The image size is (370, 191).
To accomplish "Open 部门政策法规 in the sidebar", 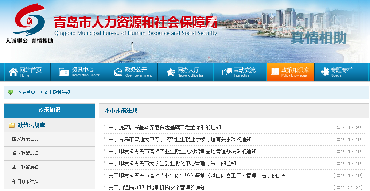I will point(25,182).
